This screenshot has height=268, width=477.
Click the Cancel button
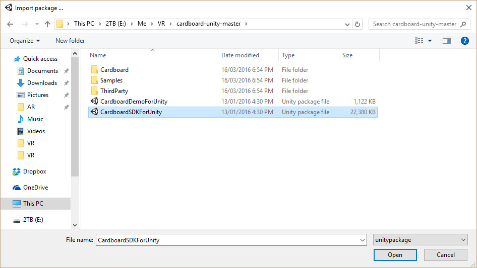click(445, 255)
